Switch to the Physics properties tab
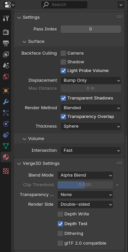128x252 pixels. coord(6,124)
